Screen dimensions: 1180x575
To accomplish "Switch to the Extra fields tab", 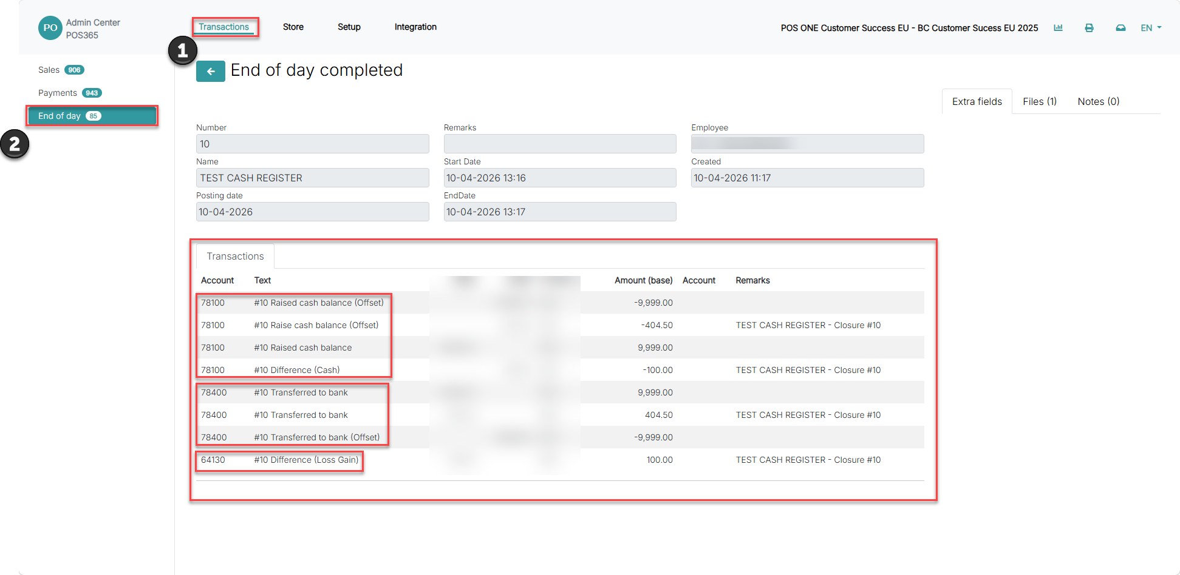I will point(977,101).
